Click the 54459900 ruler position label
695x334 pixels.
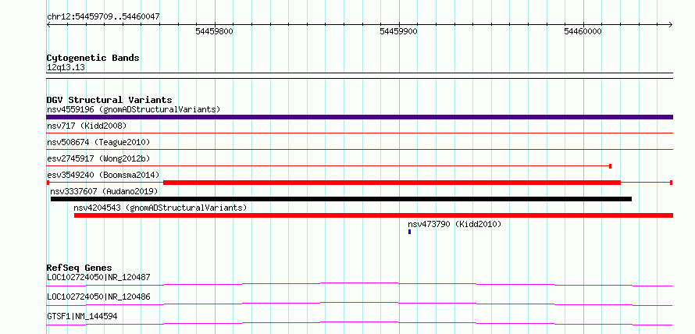point(398,31)
